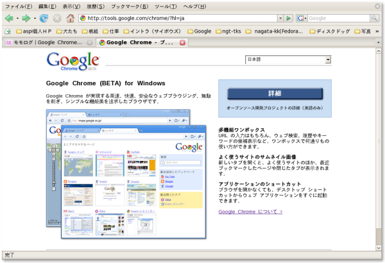Expand the URL history dropdown arrow
This screenshot has width=385, height=263.
[x=280, y=18]
